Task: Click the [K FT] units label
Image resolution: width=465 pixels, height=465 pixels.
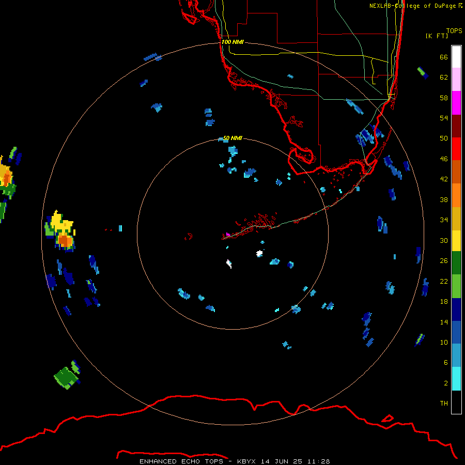Action: (437, 36)
